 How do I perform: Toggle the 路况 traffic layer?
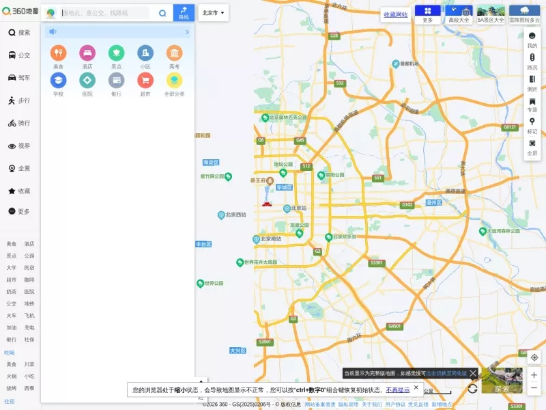[x=532, y=61]
